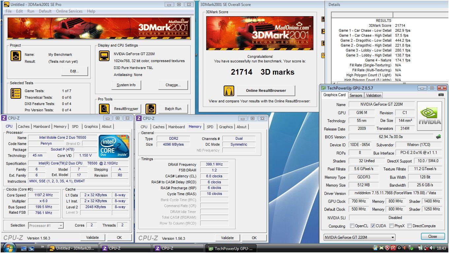The image size is (449, 253).
Task: Switch to SPD tab in right CPU-Z window
Action: point(210,127)
